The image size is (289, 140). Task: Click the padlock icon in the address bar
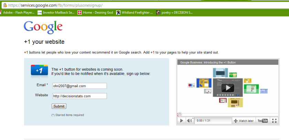click(x=4, y=6)
